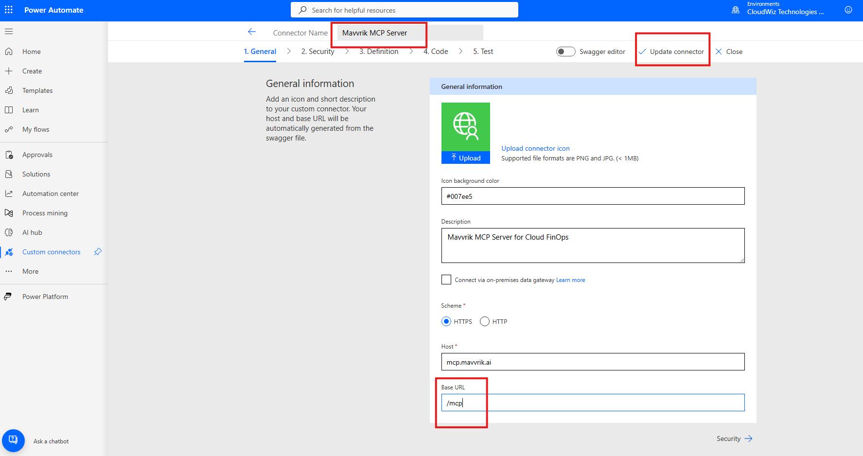Click the Process mining icon
863x456 pixels.
(x=9, y=213)
